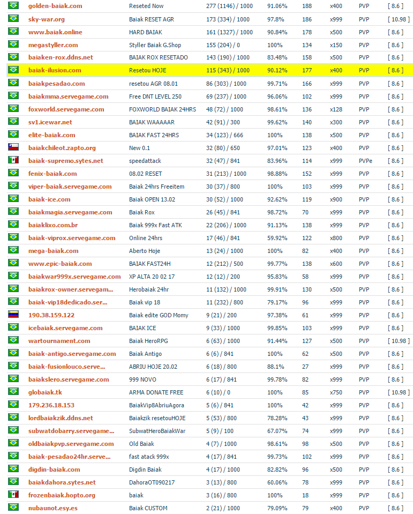The width and height of the screenshot is (413, 514).
Task: Open baiaklixo.com.br server link
Action: (52, 225)
